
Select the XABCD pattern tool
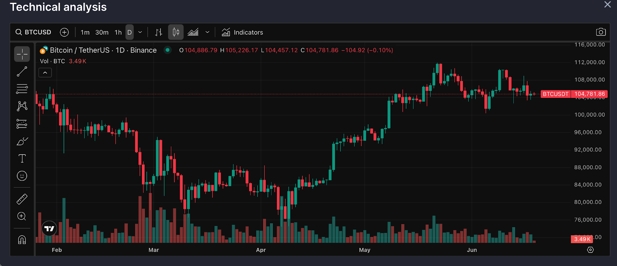coord(22,106)
